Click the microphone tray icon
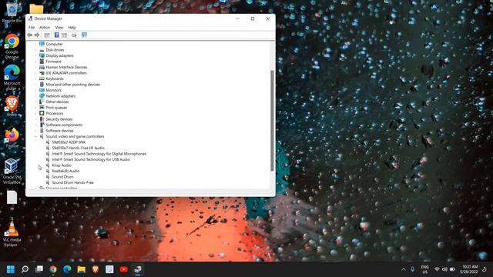The height and width of the screenshot is (277, 493). click(x=413, y=269)
